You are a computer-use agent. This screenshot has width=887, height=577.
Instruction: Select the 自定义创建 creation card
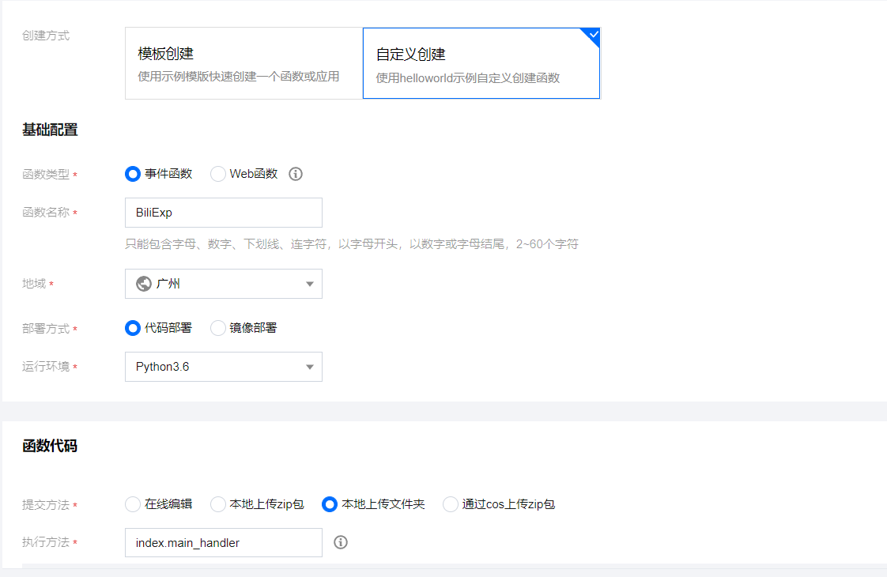point(481,62)
